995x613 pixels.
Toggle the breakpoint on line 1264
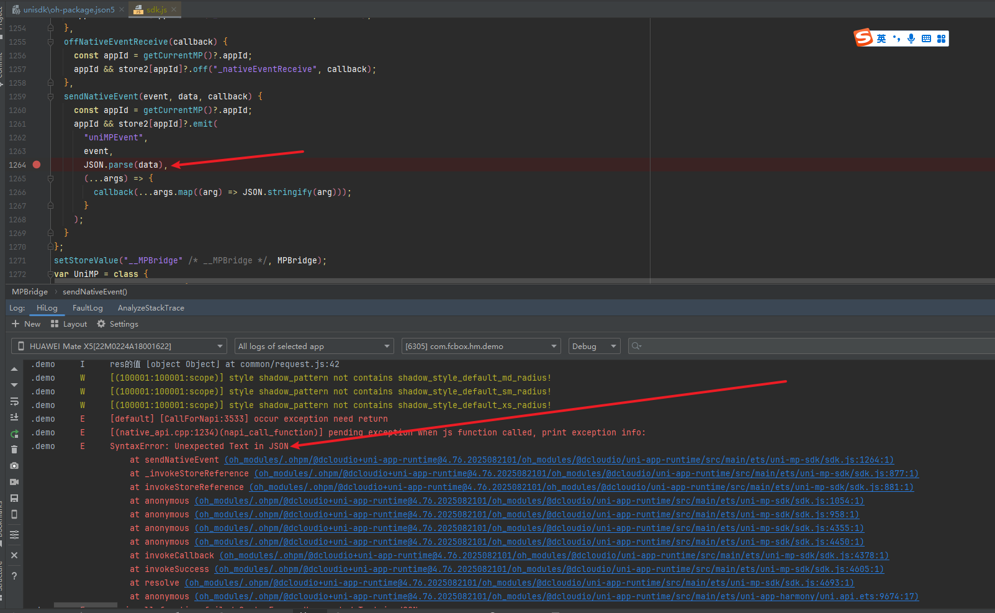point(37,165)
